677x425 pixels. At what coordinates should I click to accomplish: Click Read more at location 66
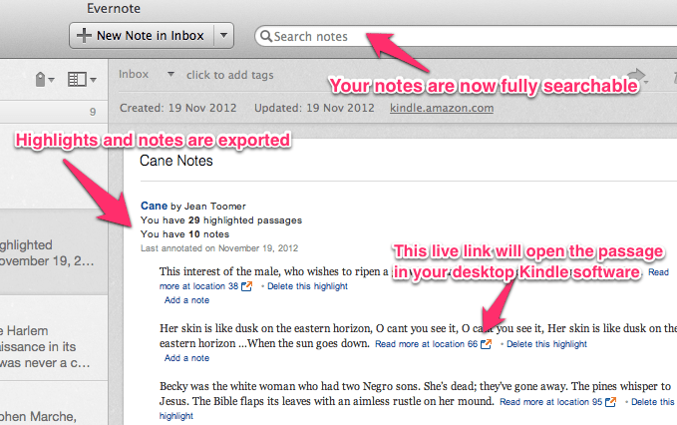click(426, 344)
